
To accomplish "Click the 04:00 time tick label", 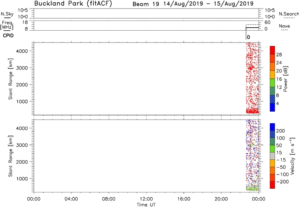I will click(71, 199).
